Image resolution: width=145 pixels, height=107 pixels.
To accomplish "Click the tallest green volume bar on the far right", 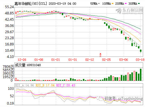I will tap(141, 75).
